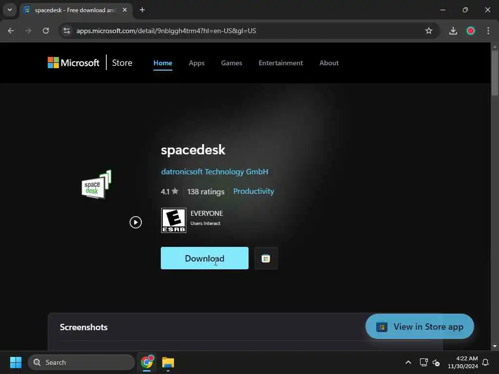
Task: Open the Windows Start menu
Action: click(x=16, y=362)
